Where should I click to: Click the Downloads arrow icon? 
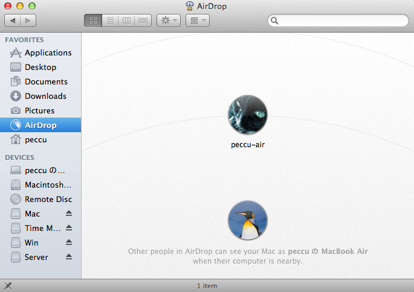click(16, 96)
